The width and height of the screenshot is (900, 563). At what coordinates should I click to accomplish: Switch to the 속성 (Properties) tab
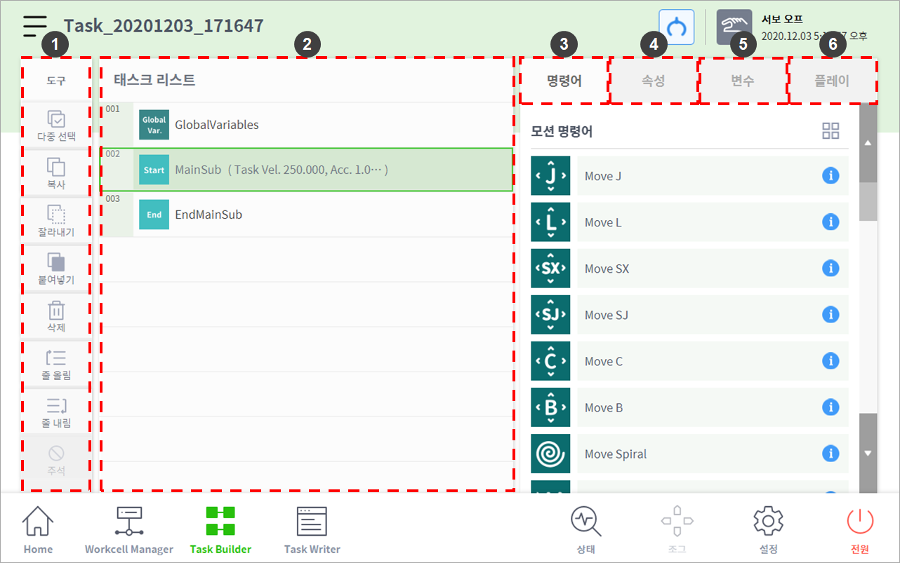653,81
